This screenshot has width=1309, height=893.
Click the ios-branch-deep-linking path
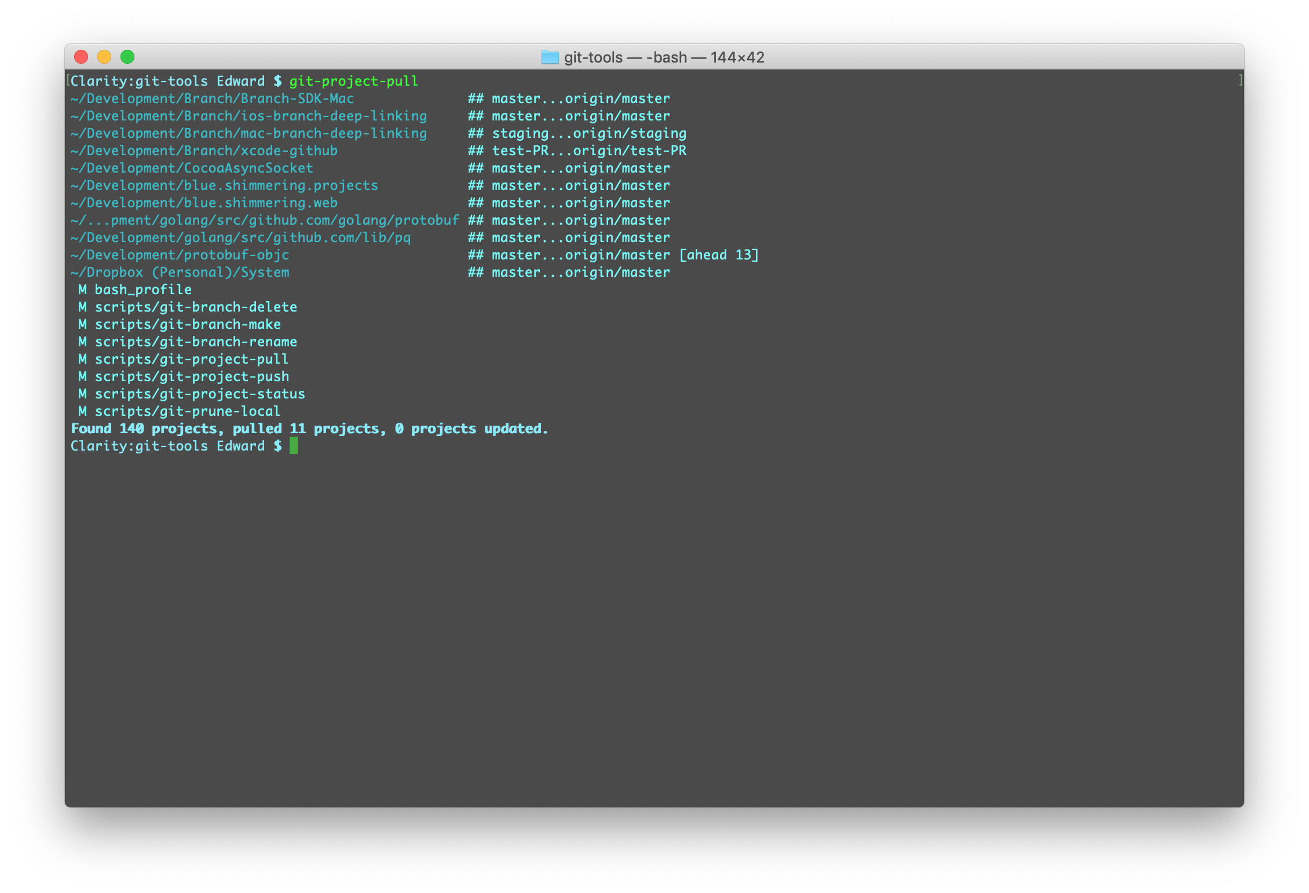(x=248, y=116)
